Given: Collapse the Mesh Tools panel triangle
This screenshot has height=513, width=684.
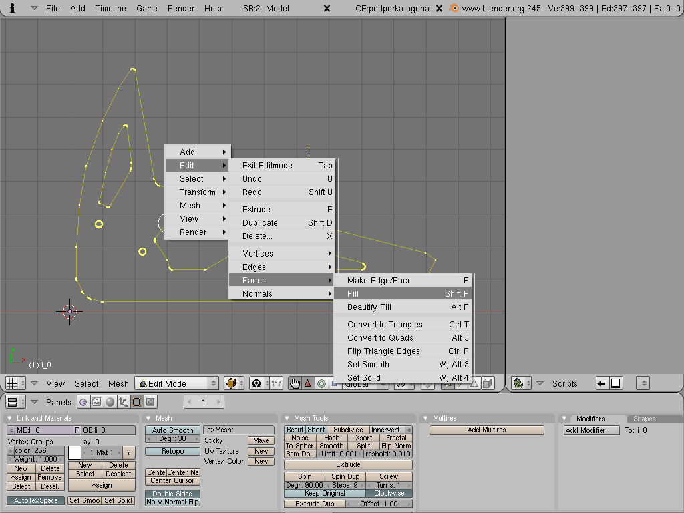Looking at the screenshot, I should coord(287,418).
